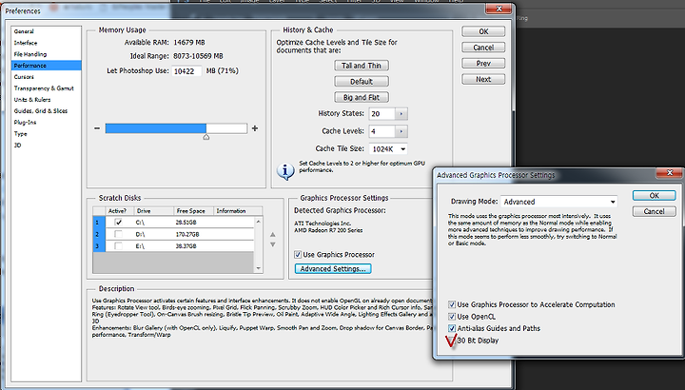Click 170.27GB free space value
685x390 pixels.
point(187,234)
